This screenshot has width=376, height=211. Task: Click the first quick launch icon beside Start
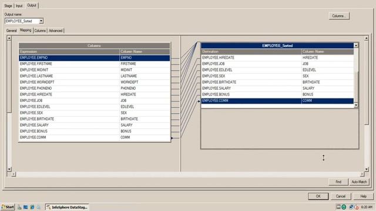pyautogui.click(x=19, y=207)
